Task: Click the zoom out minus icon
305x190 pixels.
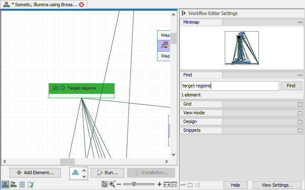Action: click(x=119, y=184)
